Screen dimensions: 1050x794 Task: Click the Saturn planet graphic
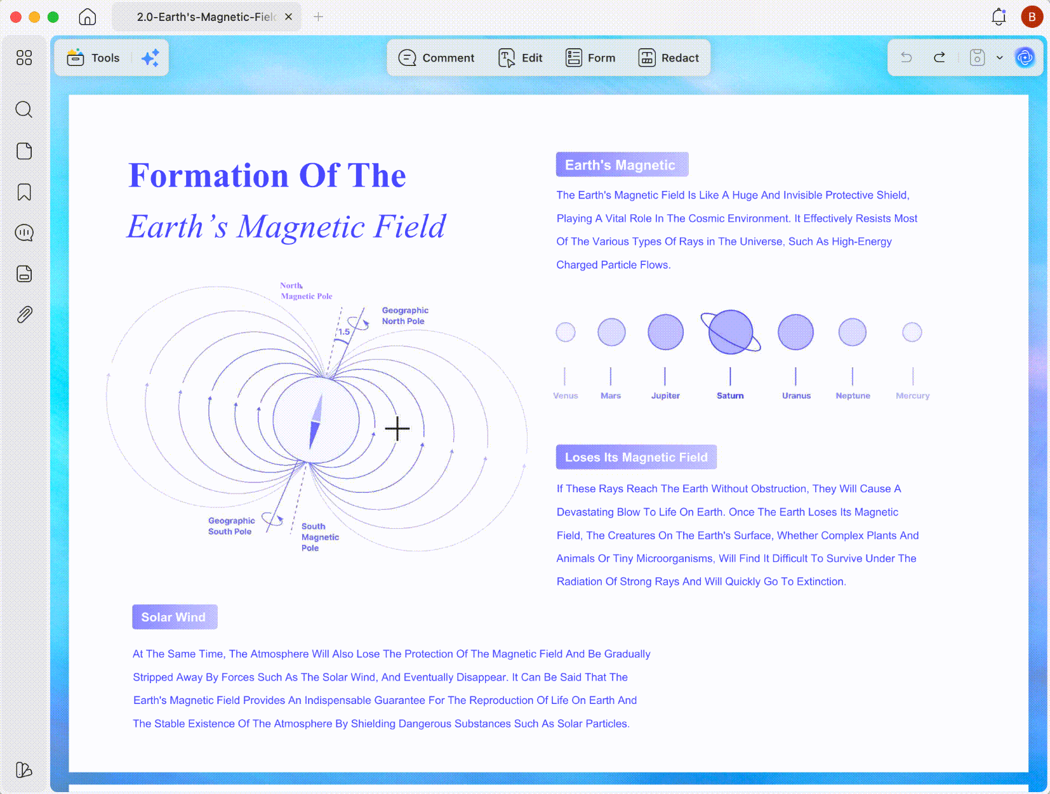pos(731,332)
